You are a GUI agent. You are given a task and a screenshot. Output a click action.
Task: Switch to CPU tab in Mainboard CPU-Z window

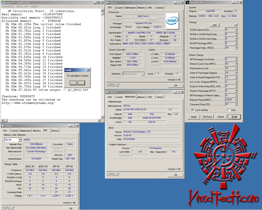[110, 97]
